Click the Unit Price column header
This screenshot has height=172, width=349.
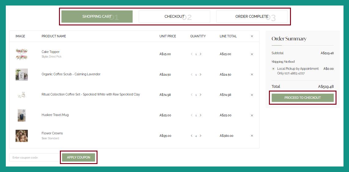(167, 36)
